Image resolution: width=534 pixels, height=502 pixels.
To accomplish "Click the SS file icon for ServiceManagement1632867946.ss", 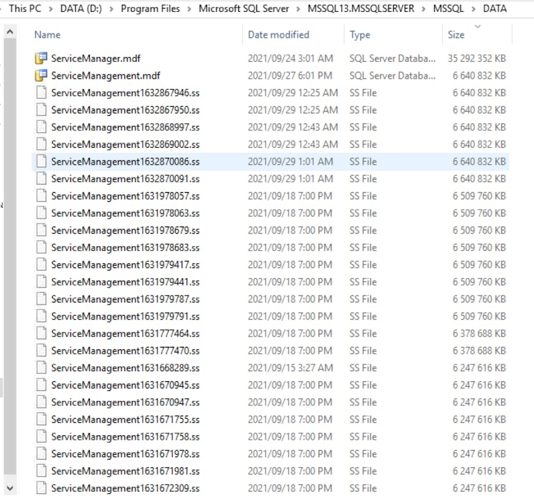I will 41,93.
